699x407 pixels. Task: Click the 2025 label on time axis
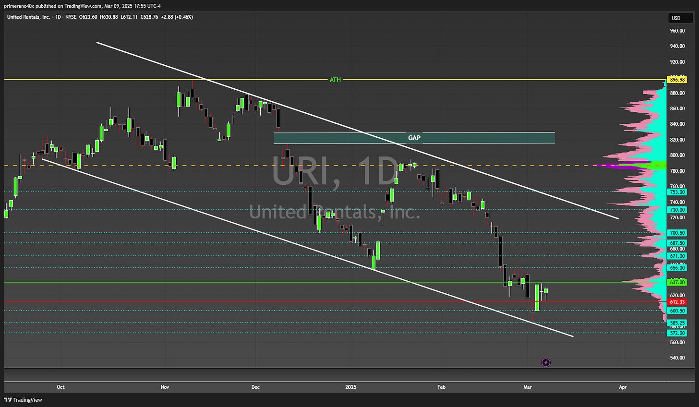(x=350, y=387)
